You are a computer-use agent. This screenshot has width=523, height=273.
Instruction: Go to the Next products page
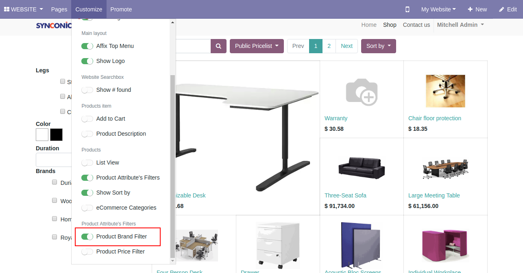click(x=346, y=46)
